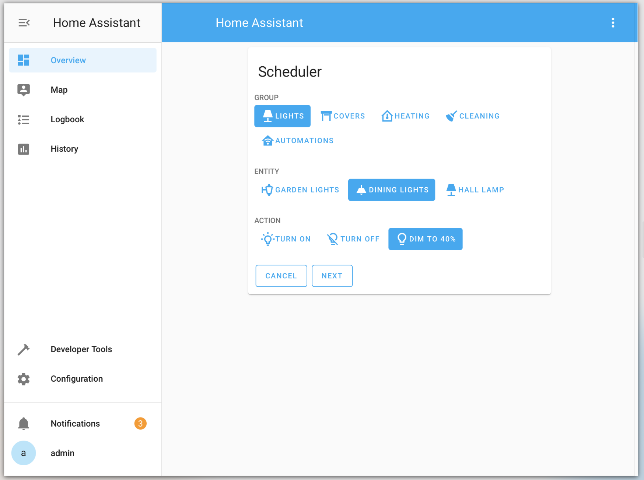Image resolution: width=644 pixels, height=480 pixels.
Task: Pick the Turn On action
Action: point(286,239)
